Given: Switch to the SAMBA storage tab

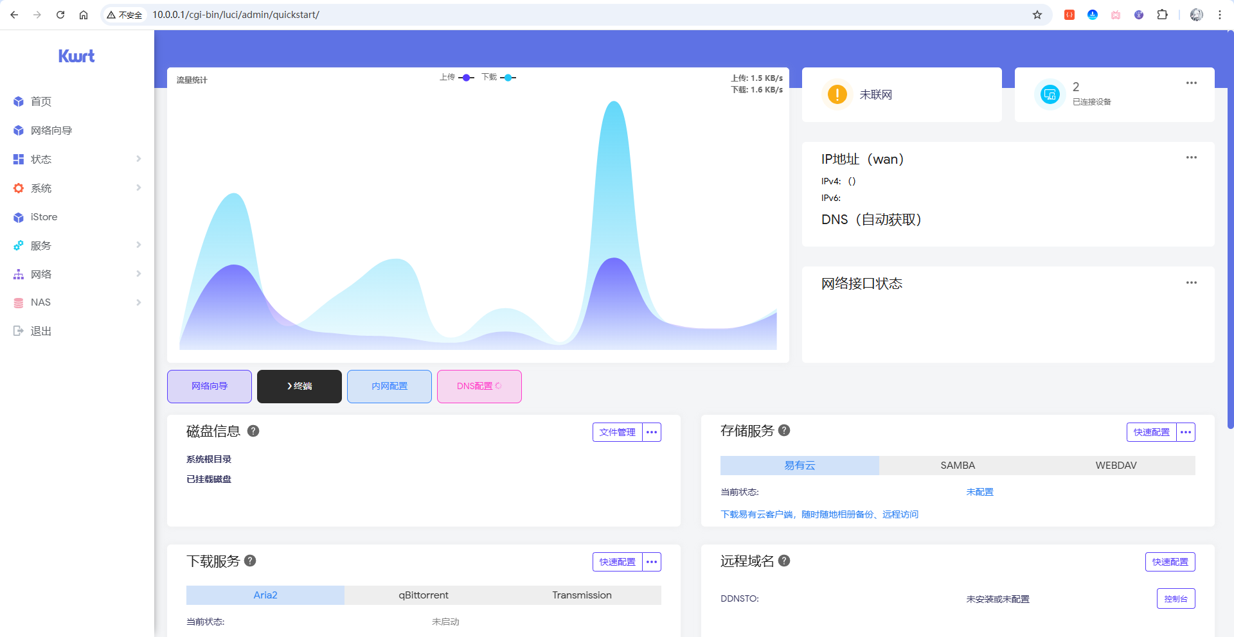Looking at the screenshot, I should coord(958,466).
